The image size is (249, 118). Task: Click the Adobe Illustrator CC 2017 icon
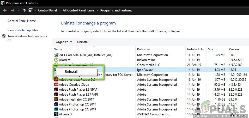pos(56,99)
